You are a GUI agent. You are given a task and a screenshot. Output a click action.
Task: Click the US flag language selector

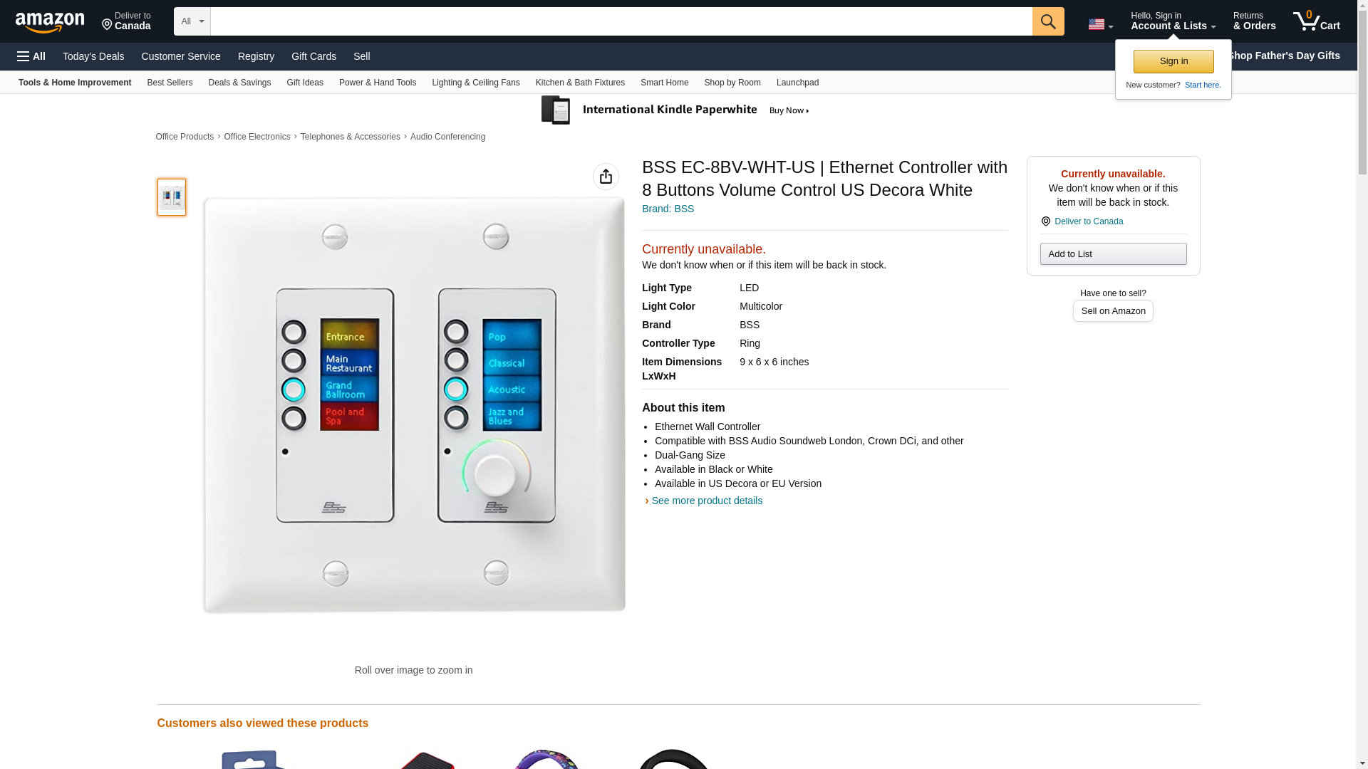tap(1100, 24)
